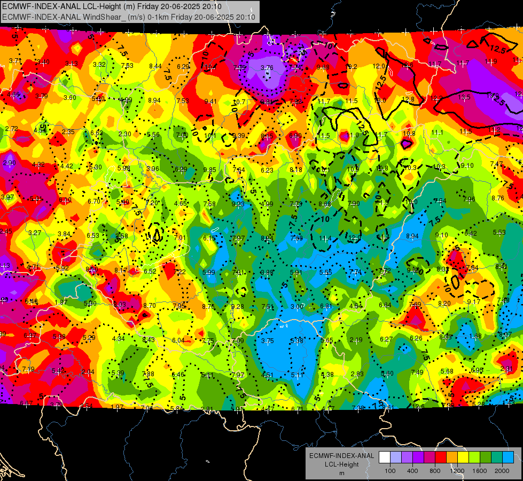Click the pale lavender legend swatch
Image resolution: width=523 pixels, height=481 pixels.
coord(396,457)
